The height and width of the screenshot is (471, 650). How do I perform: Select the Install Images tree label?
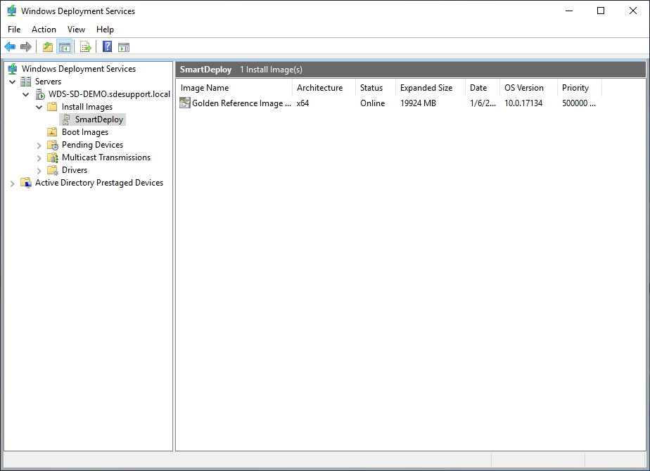click(87, 107)
